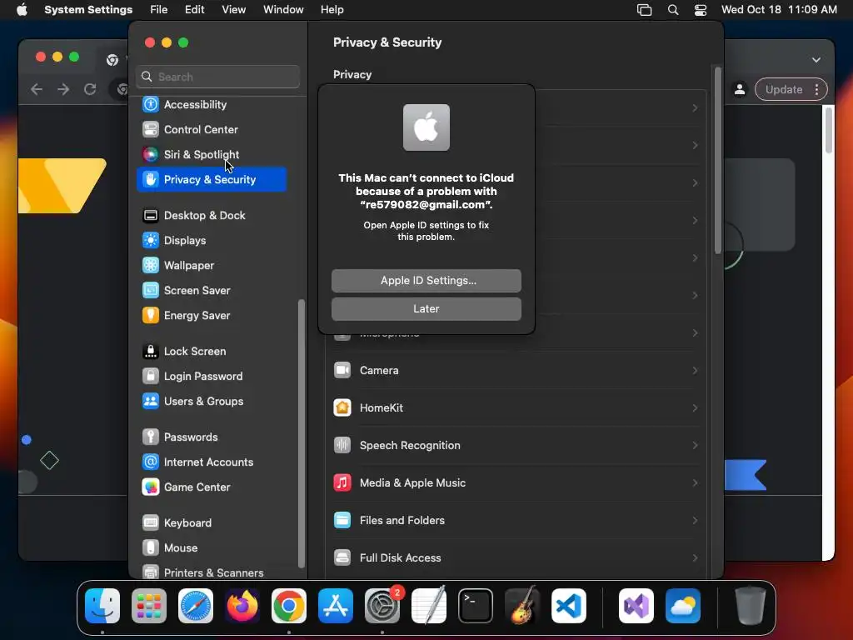This screenshot has height=640, width=853.
Task: Select Privacy & Security sidebar item
Action: tap(211, 180)
